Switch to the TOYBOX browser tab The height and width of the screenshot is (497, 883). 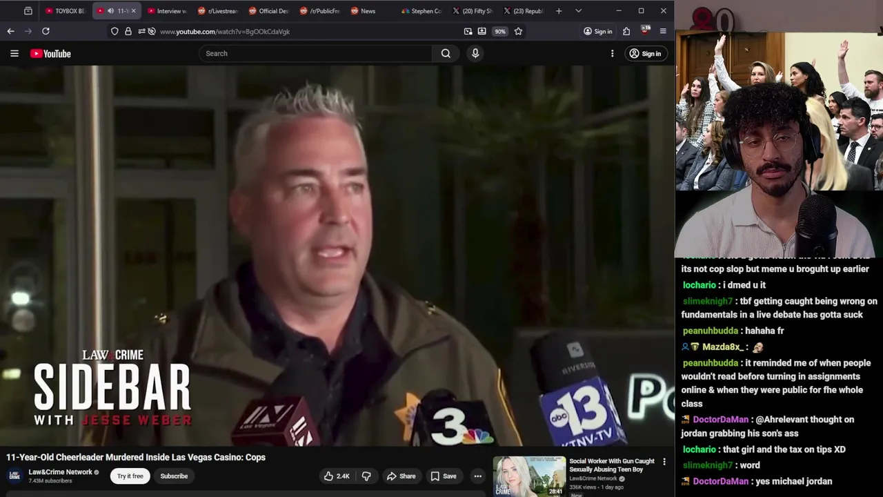click(x=65, y=11)
